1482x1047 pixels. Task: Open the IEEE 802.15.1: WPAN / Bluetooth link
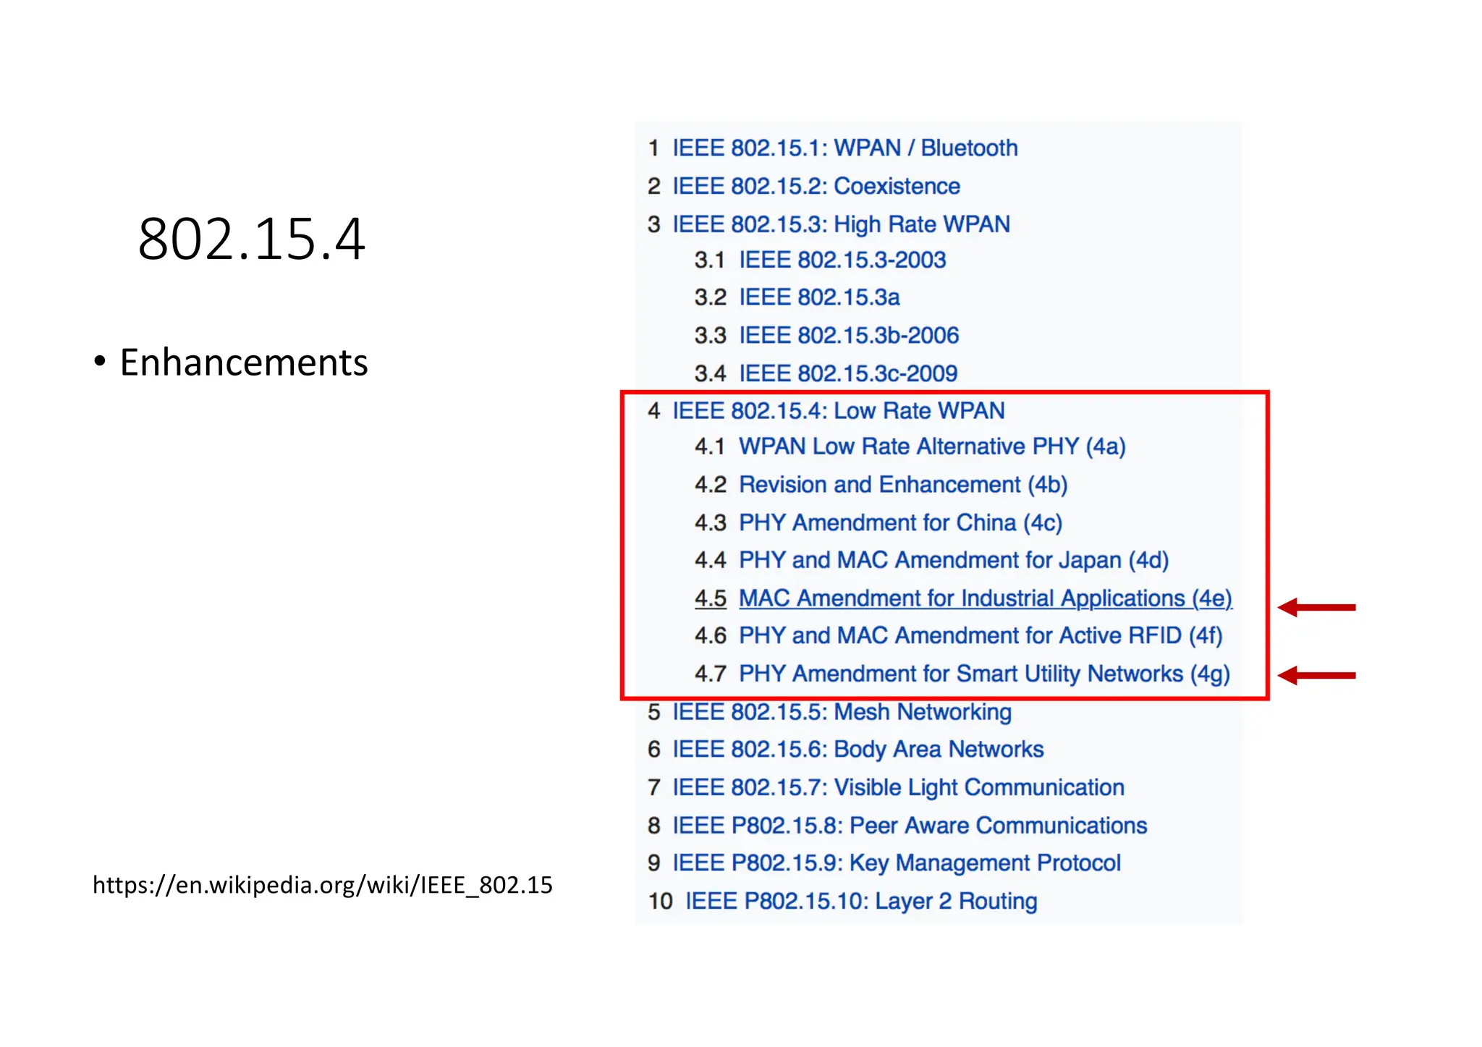click(844, 148)
